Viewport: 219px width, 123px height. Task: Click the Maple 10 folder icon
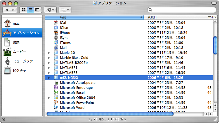tap(56, 52)
